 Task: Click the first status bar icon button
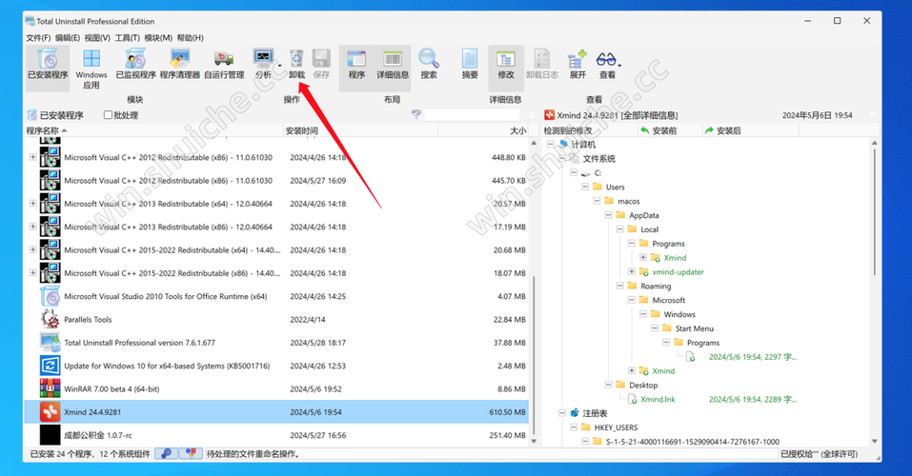pos(167,454)
